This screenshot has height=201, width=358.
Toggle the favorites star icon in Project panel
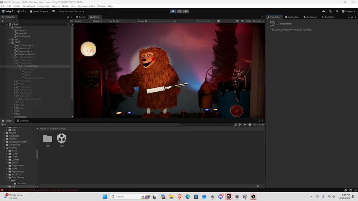pyautogui.click(x=255, y=125)
